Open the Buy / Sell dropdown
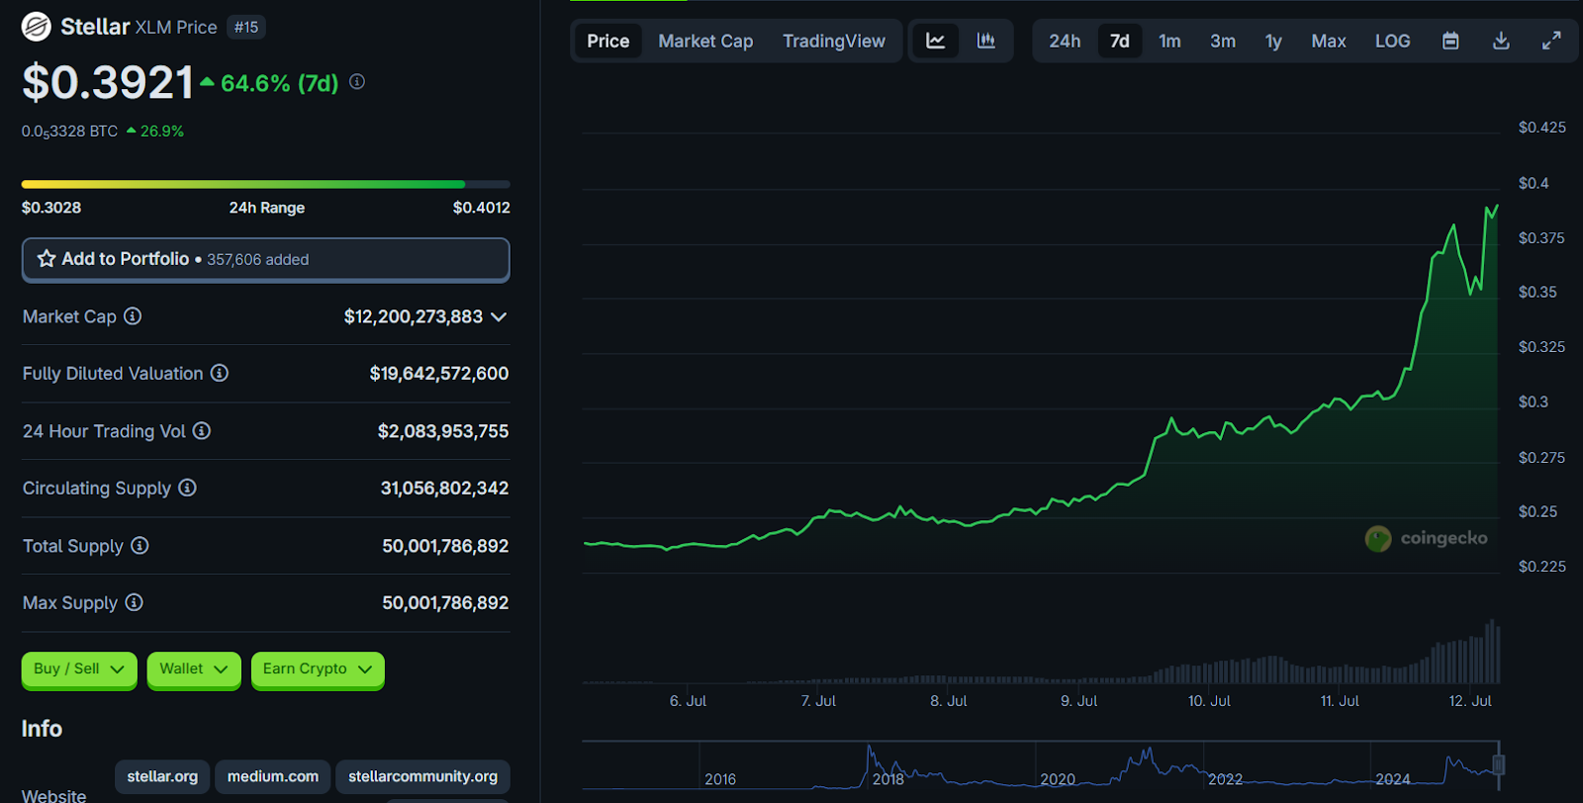Screen dimensions: 1583x803 tap(79, 669)
